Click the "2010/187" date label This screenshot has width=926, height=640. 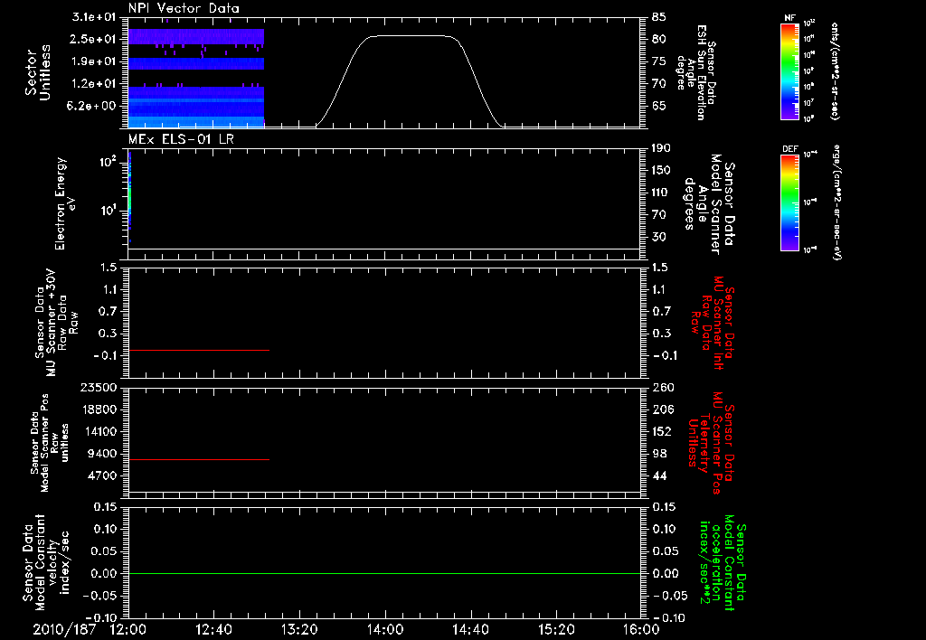tap(64, 629)
